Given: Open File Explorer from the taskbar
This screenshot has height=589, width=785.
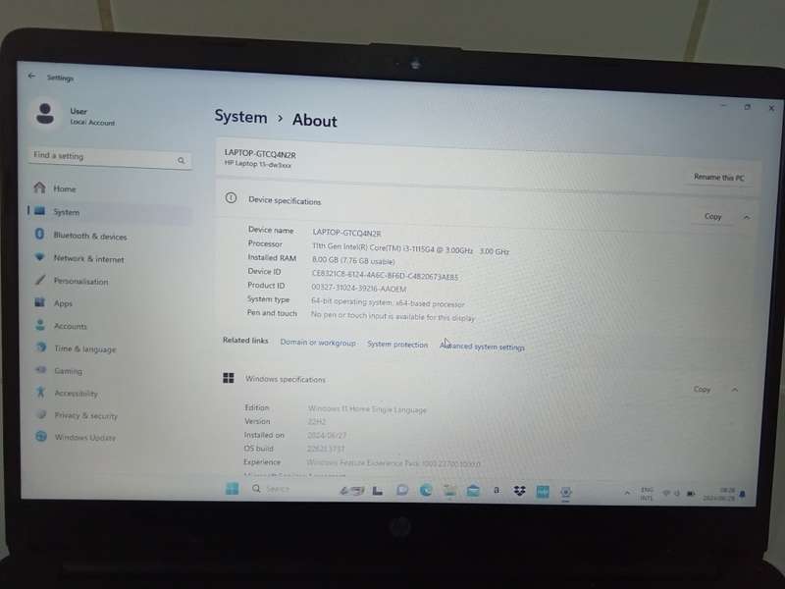Looking at the screenshot, I should click(x=449, y=491).
